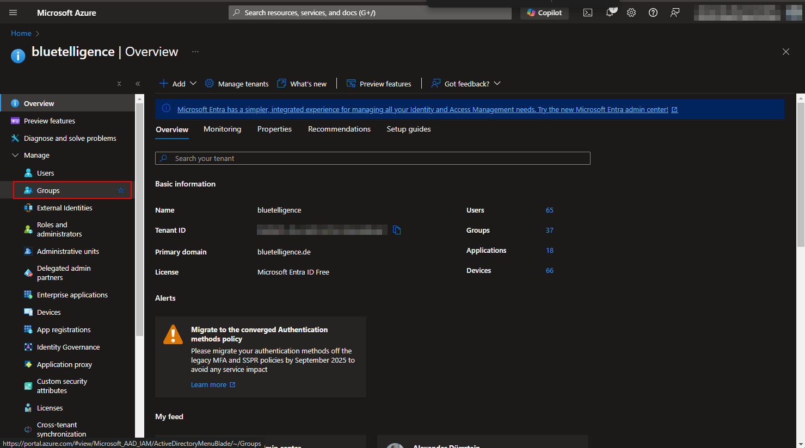This screenshot has height=448, width=805.
Task: Click the feedback icon in header
Action: [675, 13]
